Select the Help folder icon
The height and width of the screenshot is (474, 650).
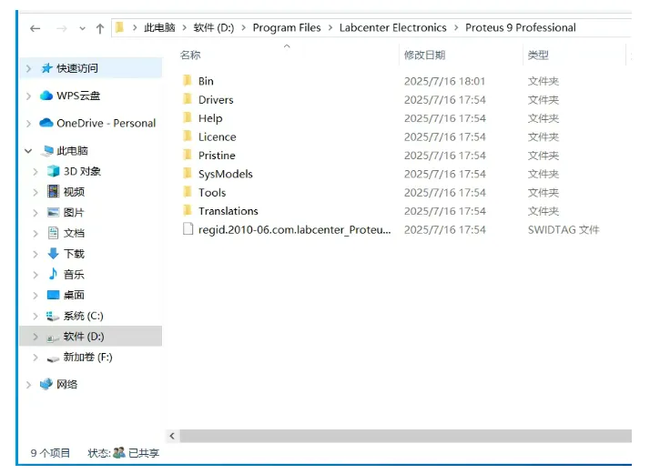tap(188, 117)
